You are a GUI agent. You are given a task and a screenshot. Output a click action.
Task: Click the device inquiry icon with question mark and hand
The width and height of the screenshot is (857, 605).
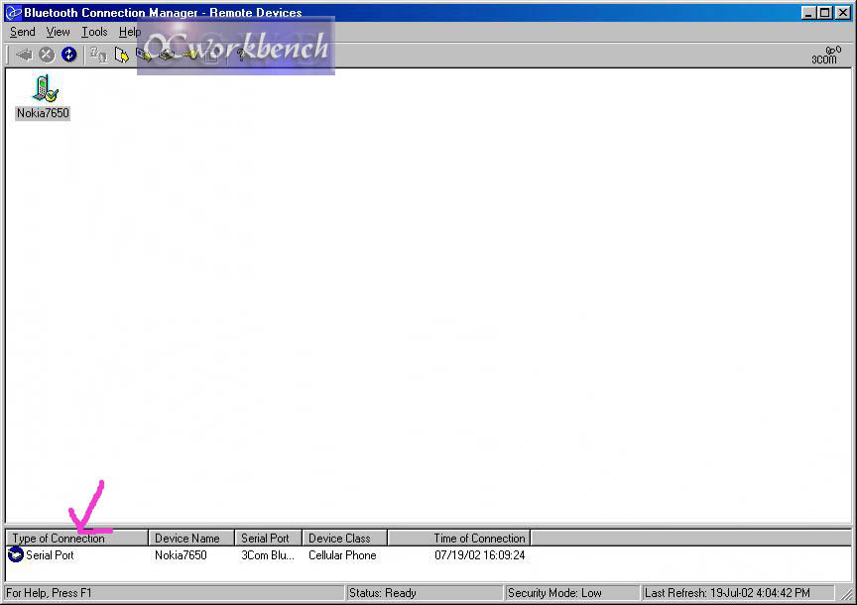(98, 55)
